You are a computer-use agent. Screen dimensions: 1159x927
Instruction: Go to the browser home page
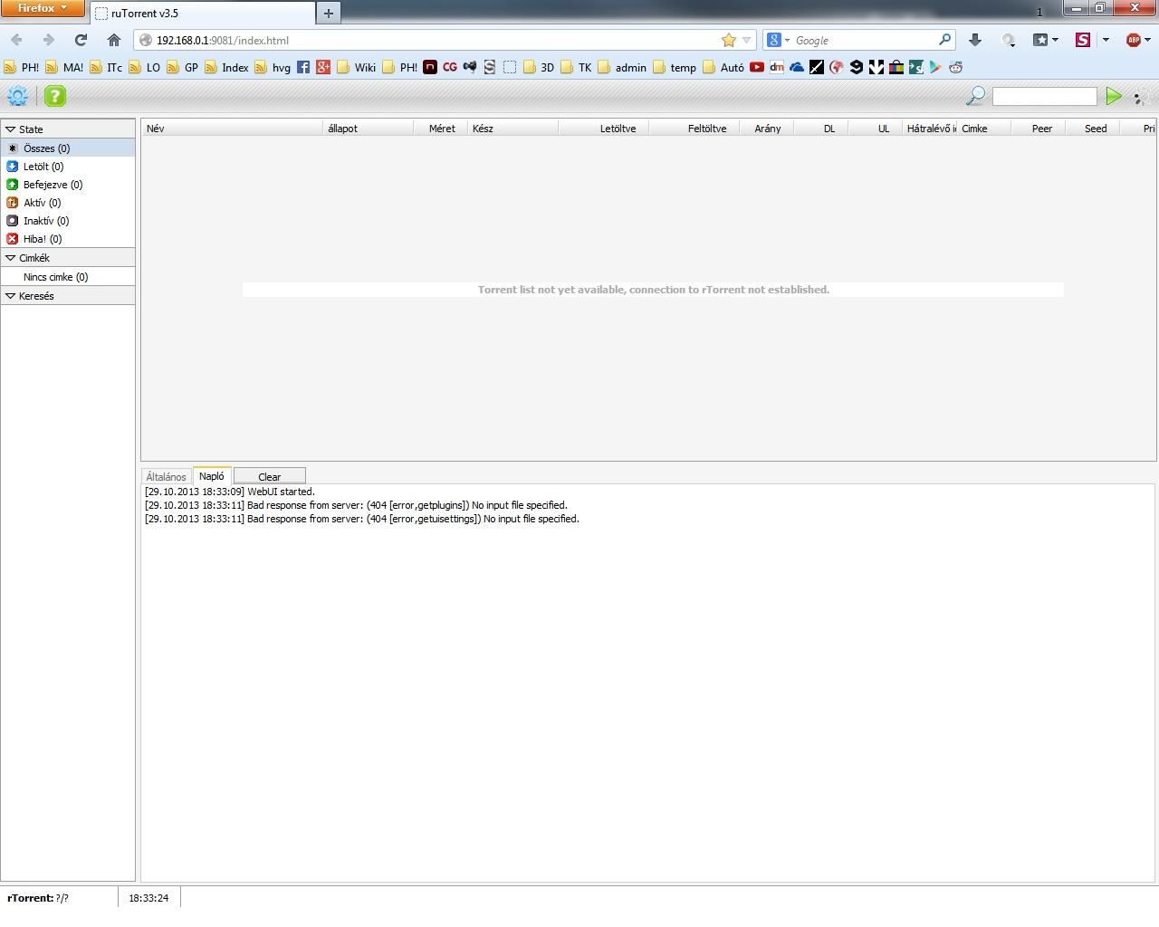tap(113, 40)
